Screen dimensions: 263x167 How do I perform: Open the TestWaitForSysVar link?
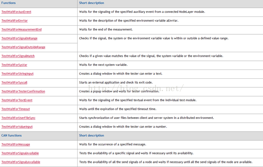pos(14,65)
